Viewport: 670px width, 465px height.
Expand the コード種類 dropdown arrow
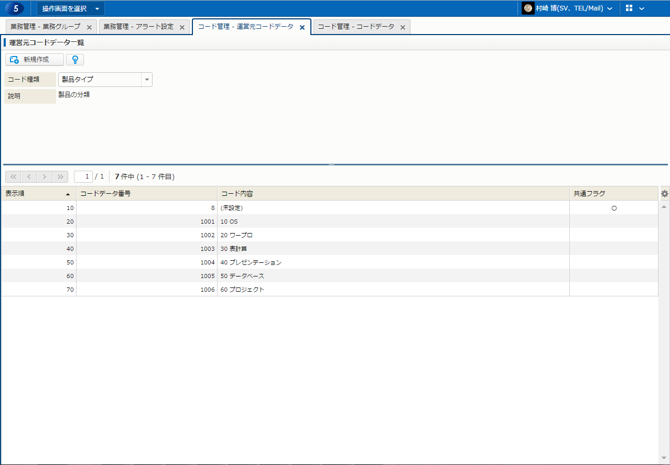pos(147,80)
